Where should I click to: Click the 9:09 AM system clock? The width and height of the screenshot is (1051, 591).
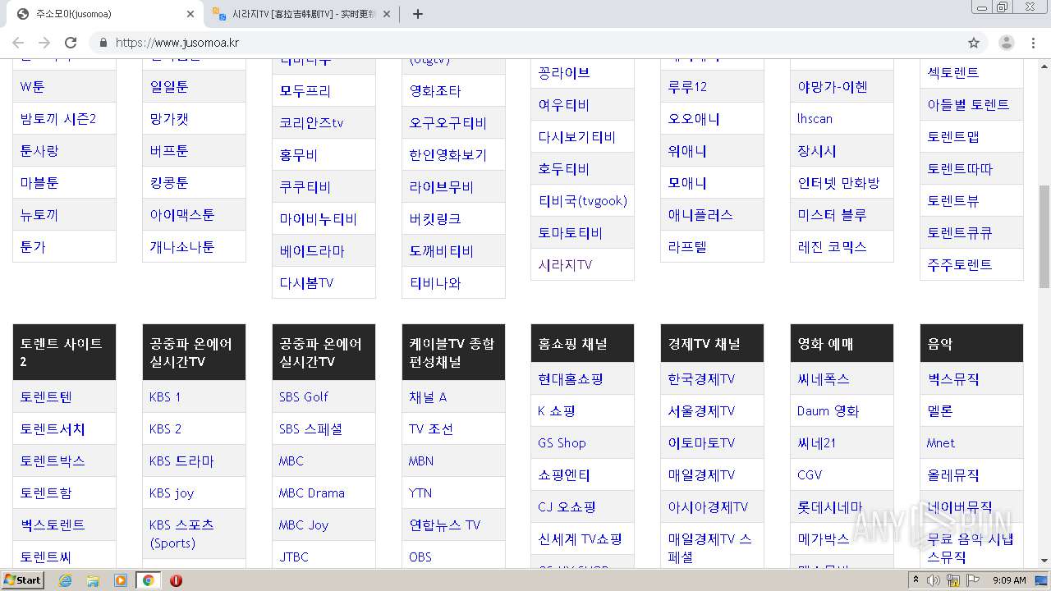(x=1009, y=580)
